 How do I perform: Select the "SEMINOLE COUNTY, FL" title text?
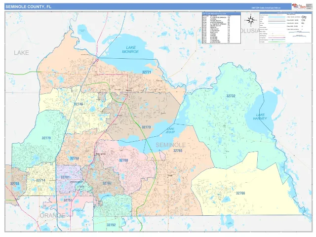pyautogui.click(x=29, y=6)
